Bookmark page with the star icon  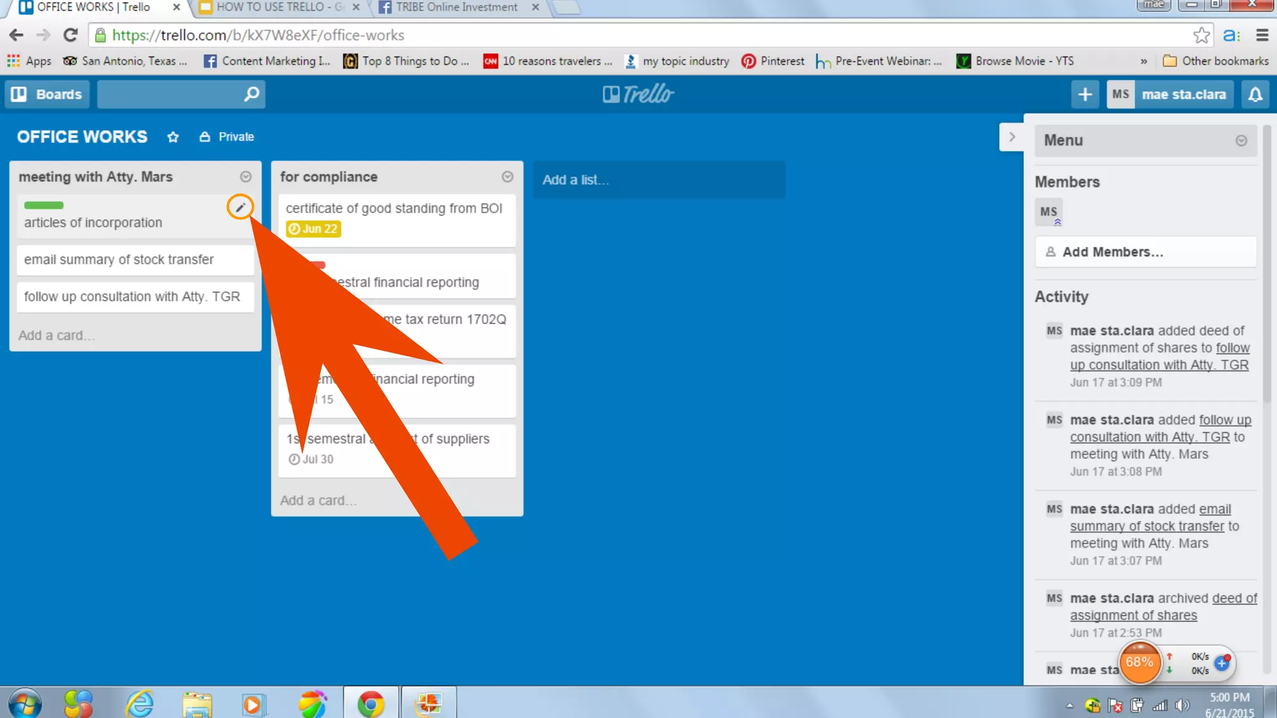tap(1201, 36)
